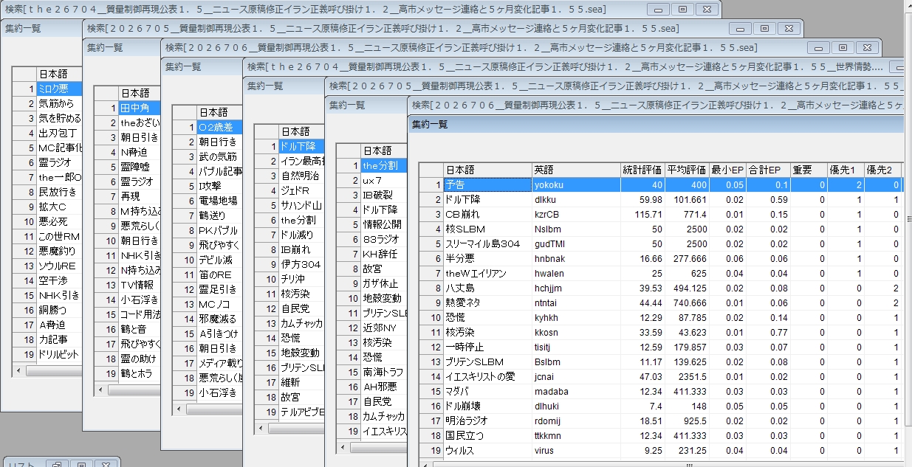Select the theWエイリアン cell
912x467 pixels.
pos(487,273)
